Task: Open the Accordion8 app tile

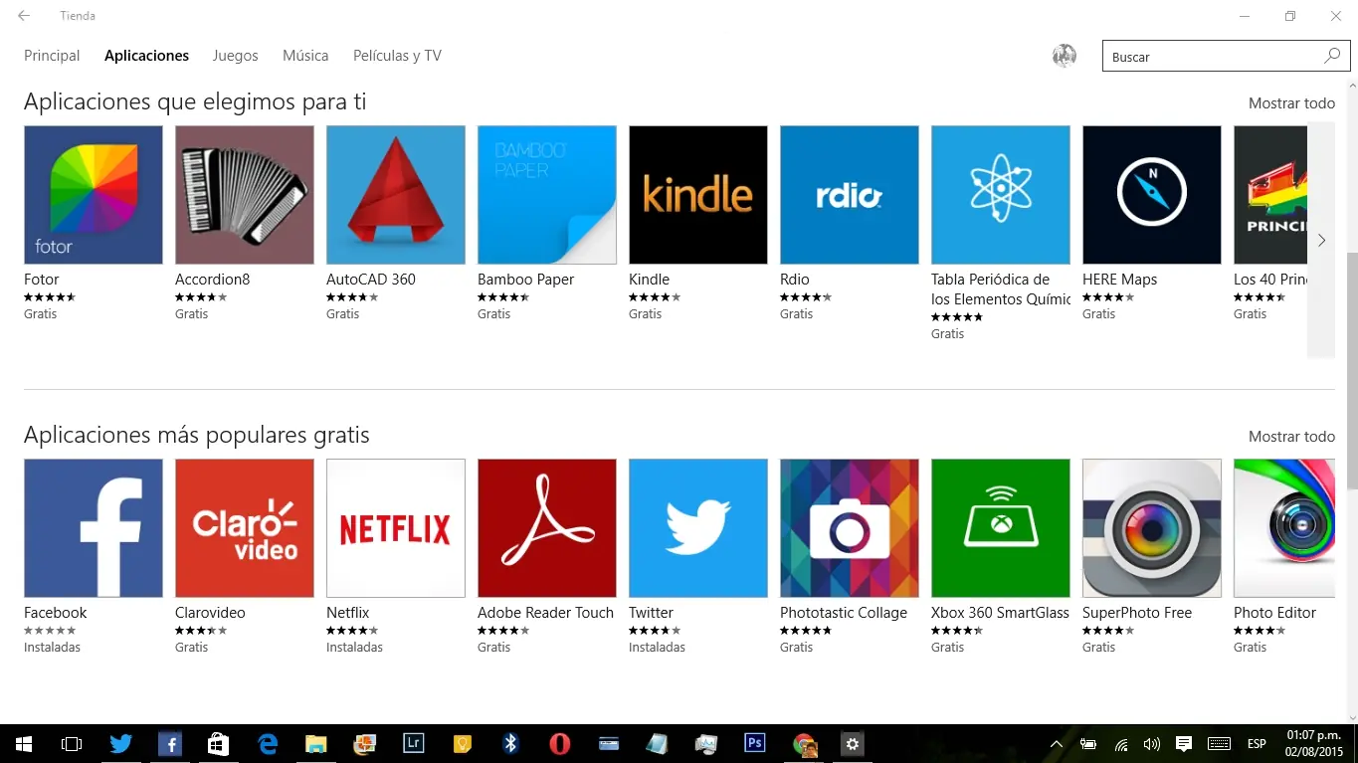Action: point(245,195)
